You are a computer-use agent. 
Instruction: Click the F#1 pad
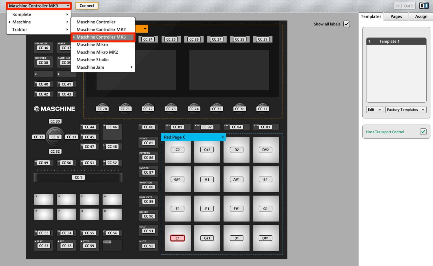pyautogui.click(x=236, y=208)
